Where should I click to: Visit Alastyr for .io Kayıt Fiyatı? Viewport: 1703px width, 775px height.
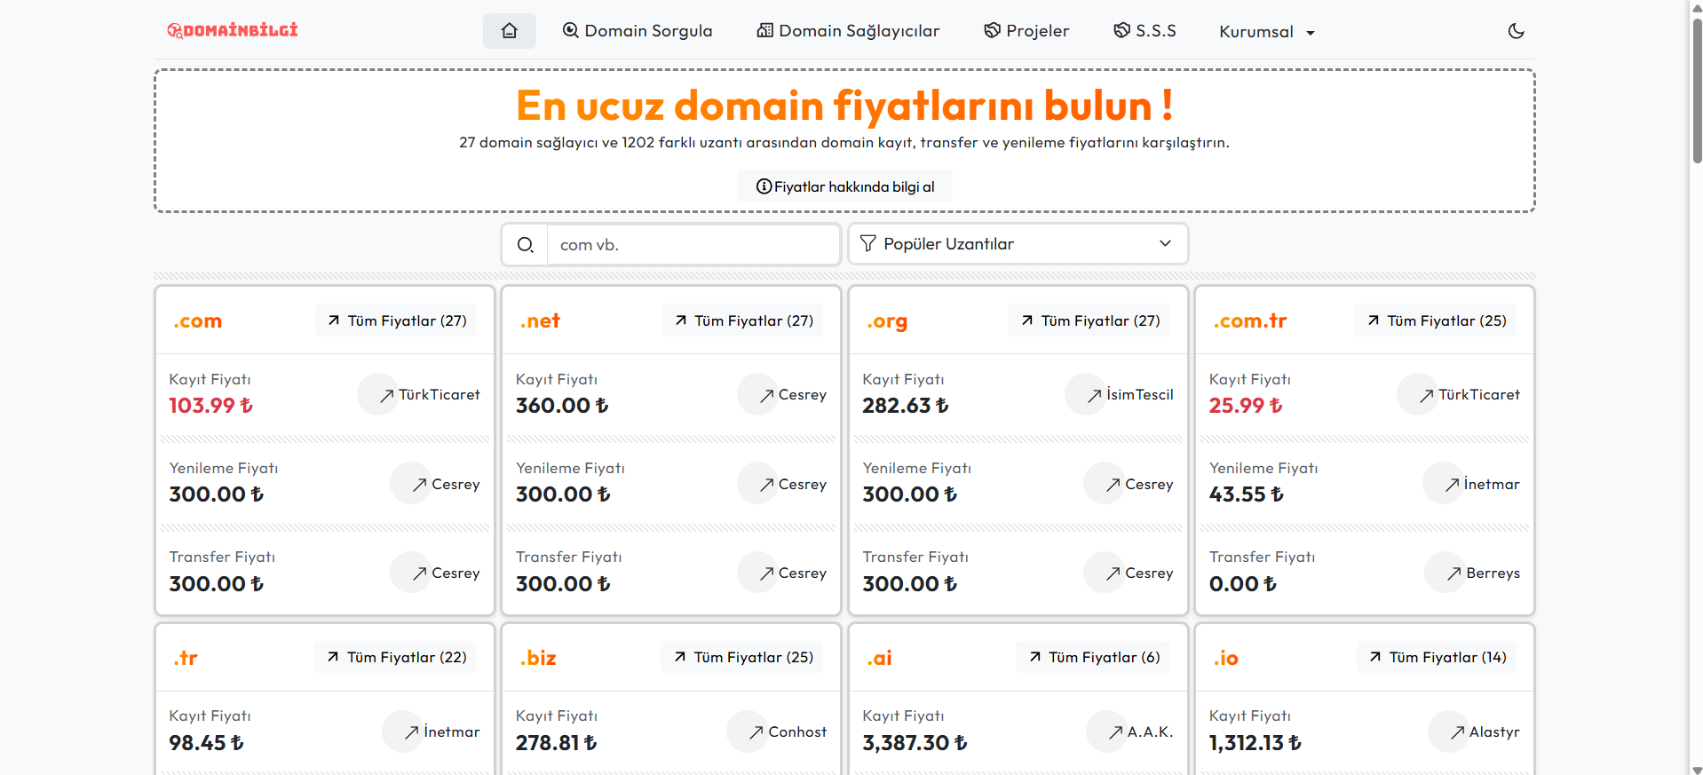(x=1475, y=732)
